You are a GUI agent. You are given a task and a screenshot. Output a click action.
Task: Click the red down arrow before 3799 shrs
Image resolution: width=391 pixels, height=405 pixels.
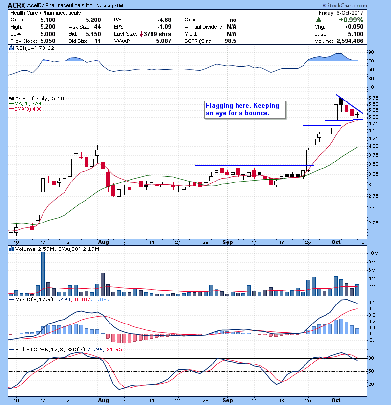click(141, 34)
